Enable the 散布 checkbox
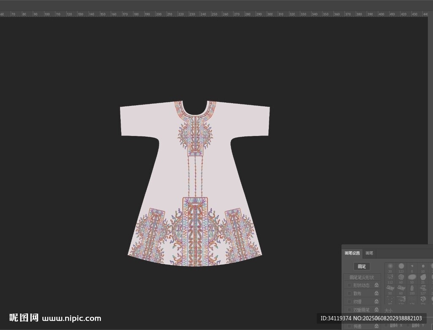Viewport: 433px width, 330px height. click(x=349, y=293)
